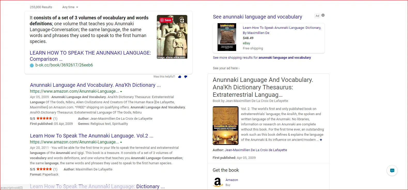408x190 pixels.
Task: Open the chat feedback bubble icon
Action: 392,170
